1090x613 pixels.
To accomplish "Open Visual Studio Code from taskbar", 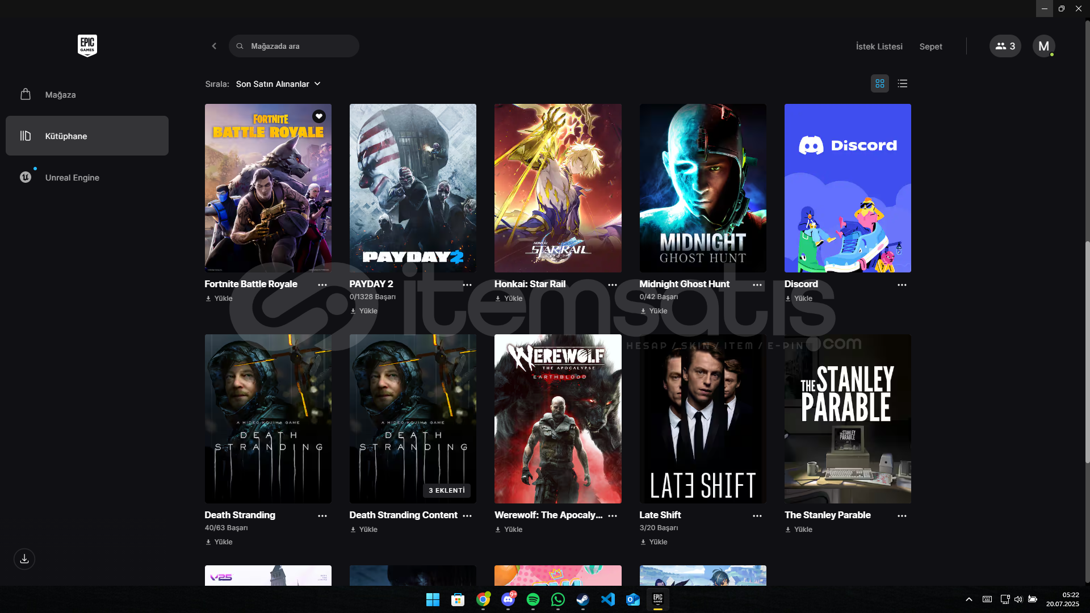I will [x=608, y=599].
